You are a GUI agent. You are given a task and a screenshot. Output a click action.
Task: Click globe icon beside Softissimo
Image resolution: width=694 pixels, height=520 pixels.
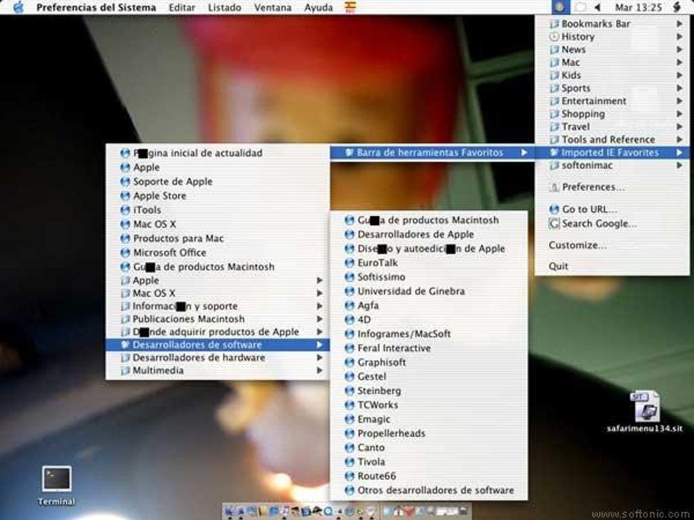pyautogui.click(x=350, y=277)
